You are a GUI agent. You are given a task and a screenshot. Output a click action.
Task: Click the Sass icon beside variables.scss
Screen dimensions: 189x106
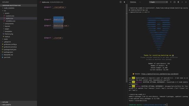click(4, 21)
